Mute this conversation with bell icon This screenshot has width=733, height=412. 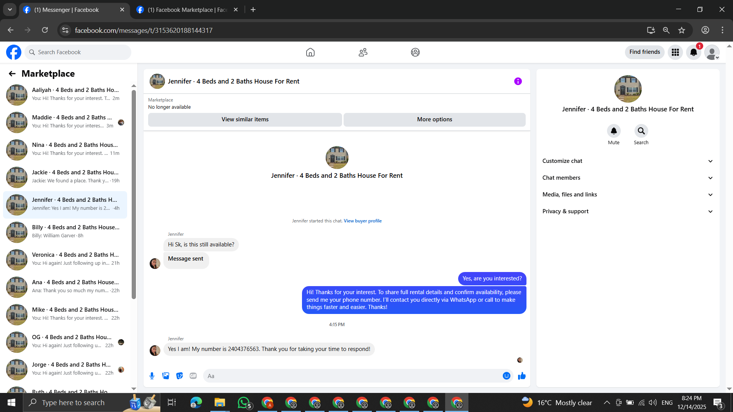(614, 131)
